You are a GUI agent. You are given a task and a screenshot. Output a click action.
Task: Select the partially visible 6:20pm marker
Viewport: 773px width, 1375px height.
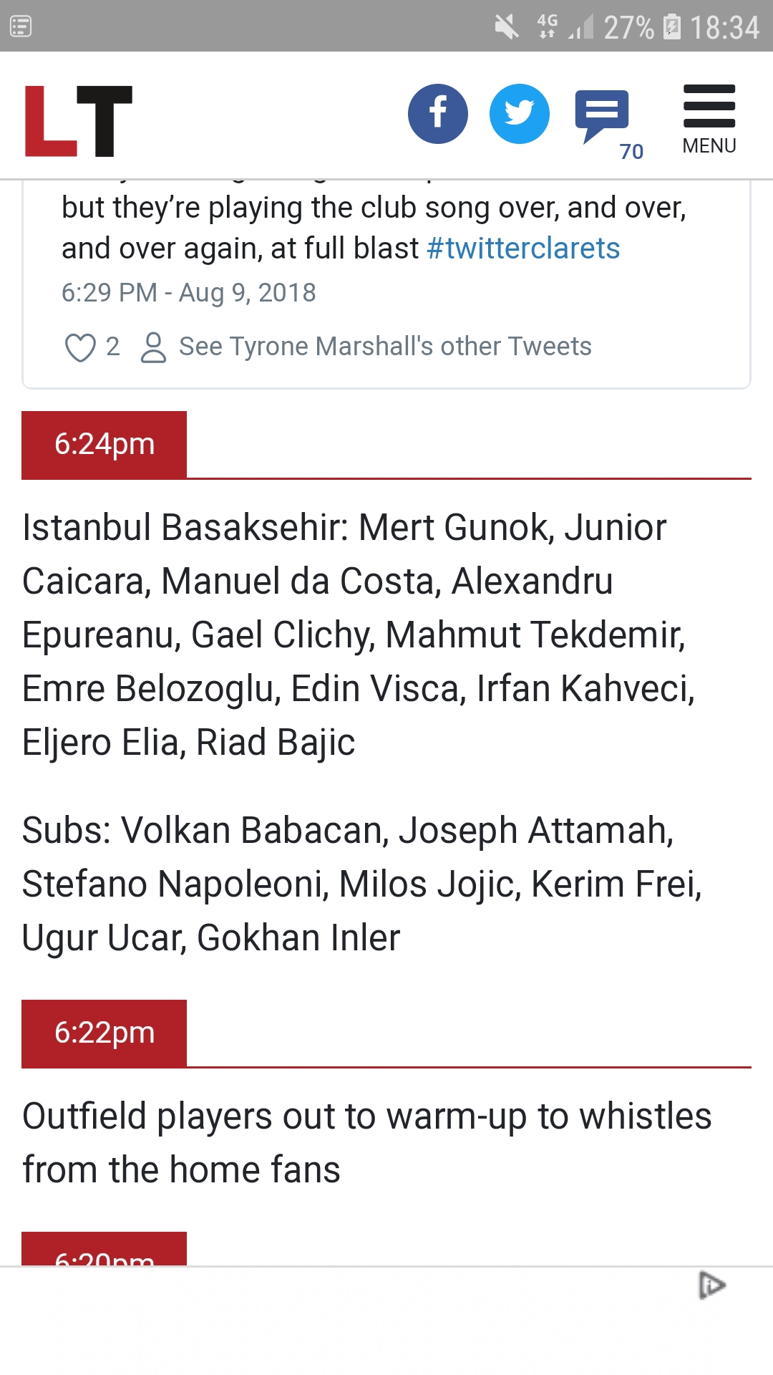click(104, 1250)
